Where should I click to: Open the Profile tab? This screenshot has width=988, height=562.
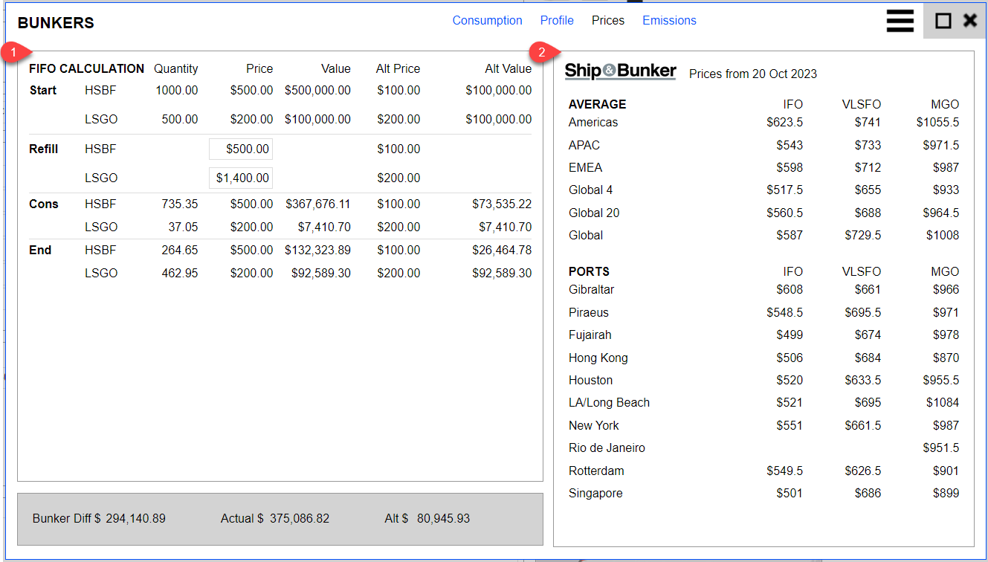(x=557, y=21)
